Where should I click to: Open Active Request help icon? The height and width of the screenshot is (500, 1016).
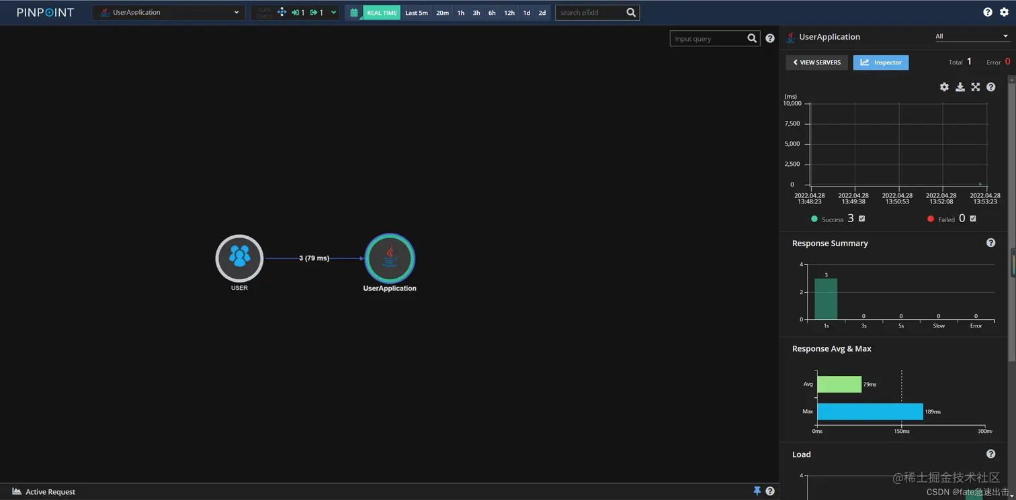[x=770, y=491]
